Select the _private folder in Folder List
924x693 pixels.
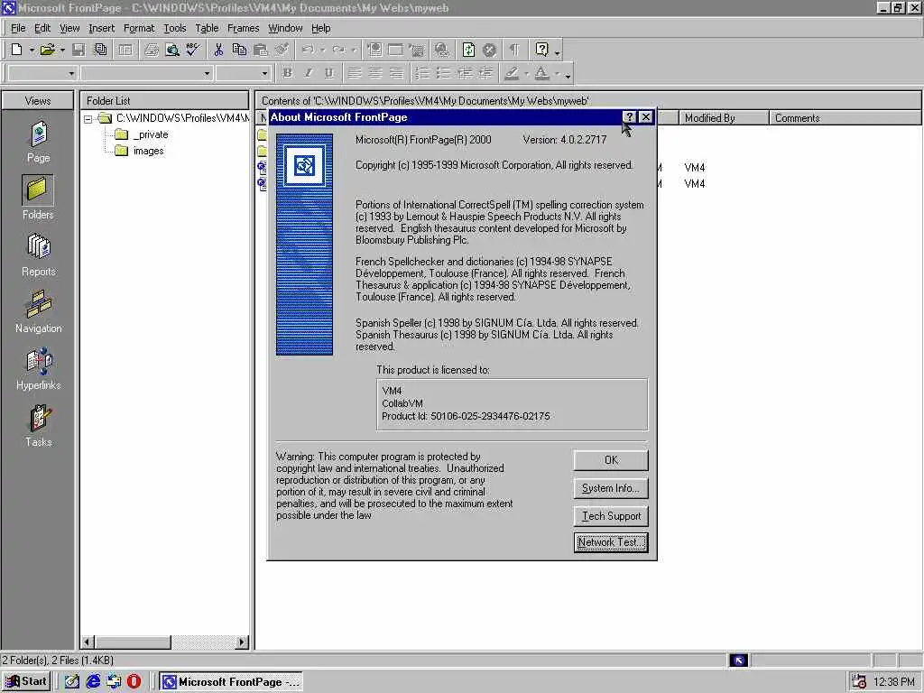coord(142,134)
